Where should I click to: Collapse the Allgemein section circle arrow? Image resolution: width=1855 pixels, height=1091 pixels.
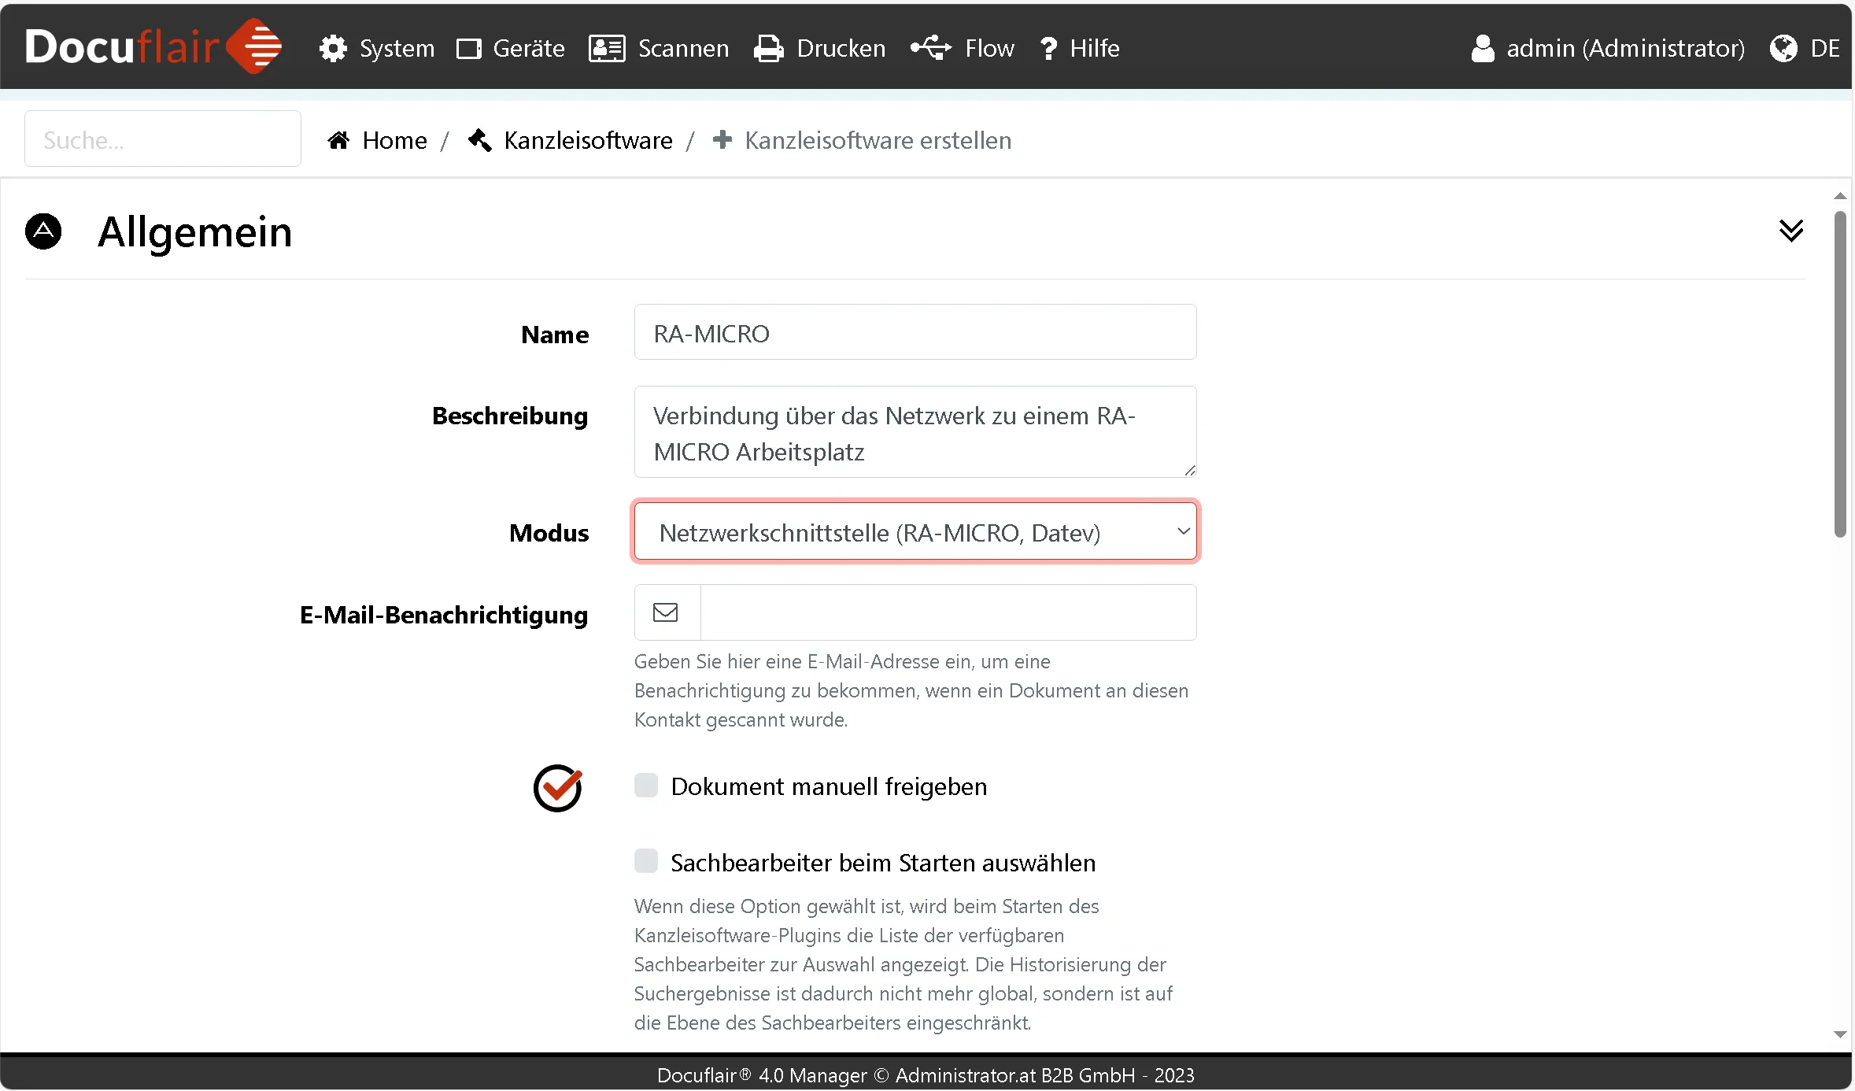[x=43, y=231]
